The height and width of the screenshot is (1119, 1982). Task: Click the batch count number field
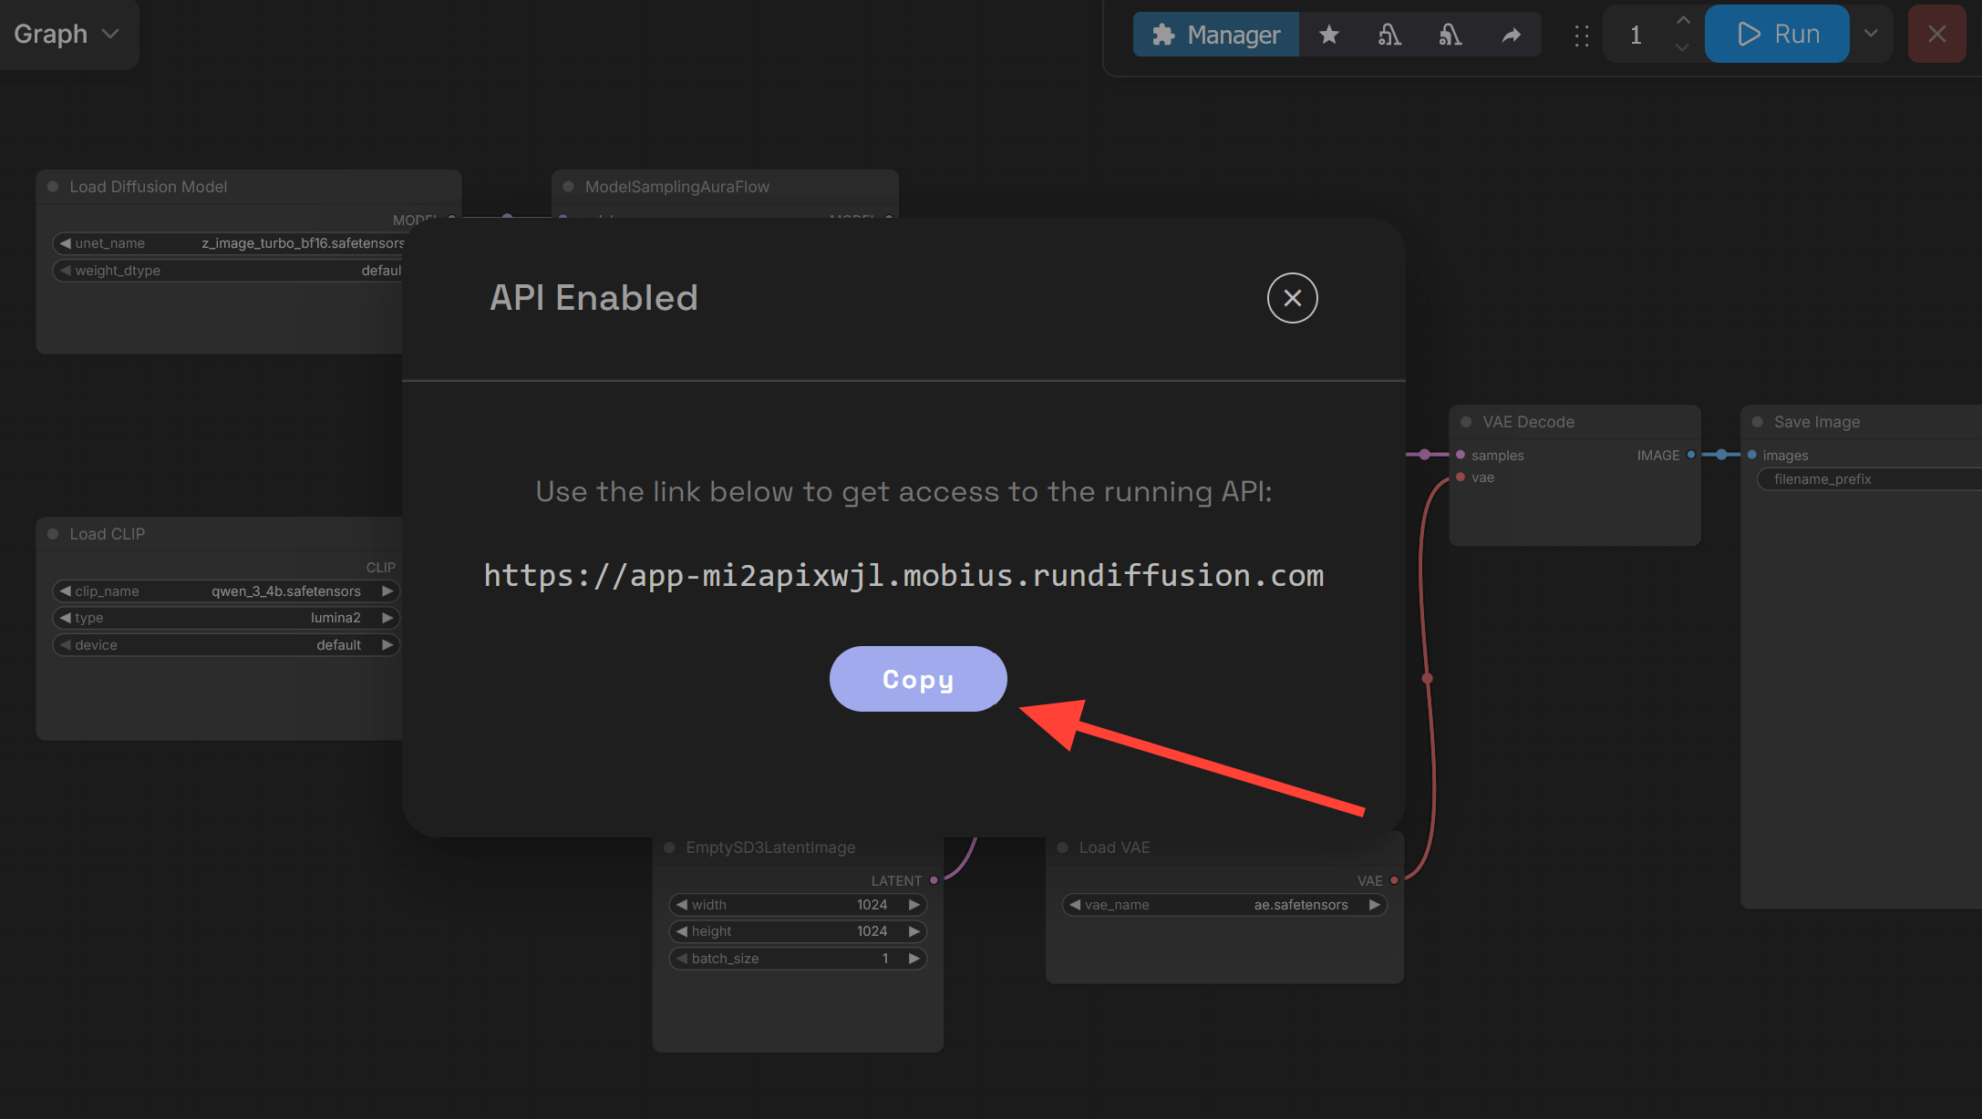click(1636, 35)
